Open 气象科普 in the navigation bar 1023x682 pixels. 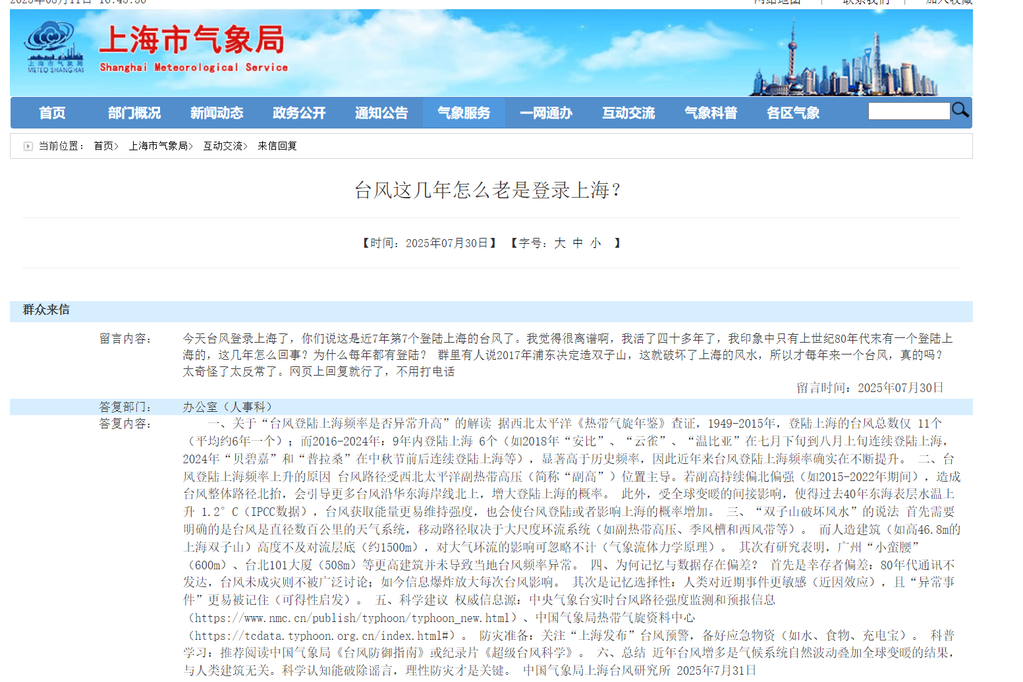[x=711, y=113]
